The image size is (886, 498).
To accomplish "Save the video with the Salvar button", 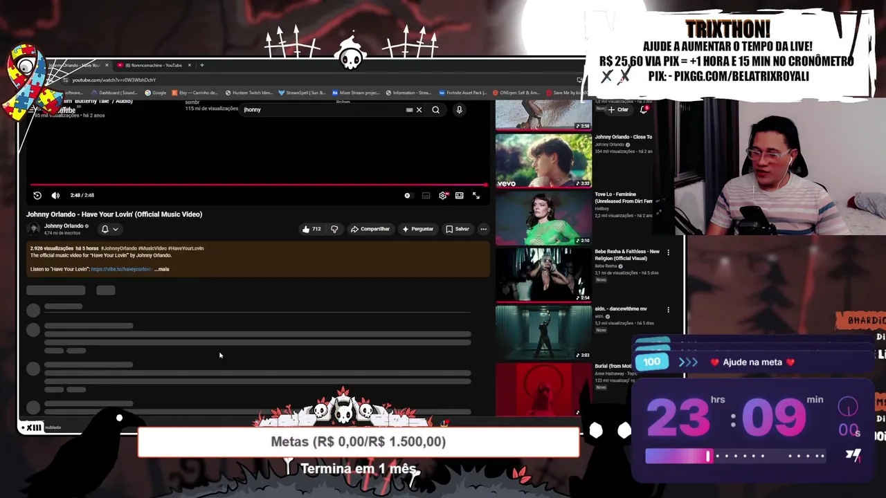I will [x=458, y=229].
